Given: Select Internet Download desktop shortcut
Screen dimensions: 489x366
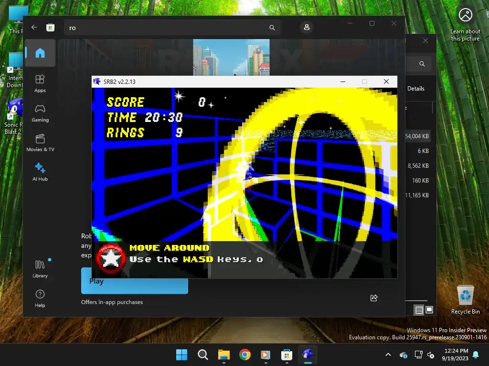Looking at the screenshot, I should pyautogui.click(x=14, y=71).
